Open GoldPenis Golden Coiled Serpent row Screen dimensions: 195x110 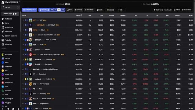pyautogui.click(x=108, y=69)
